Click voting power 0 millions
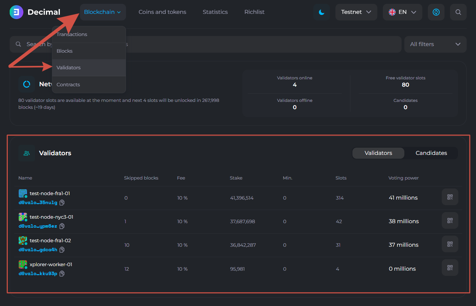 [402, 269]
